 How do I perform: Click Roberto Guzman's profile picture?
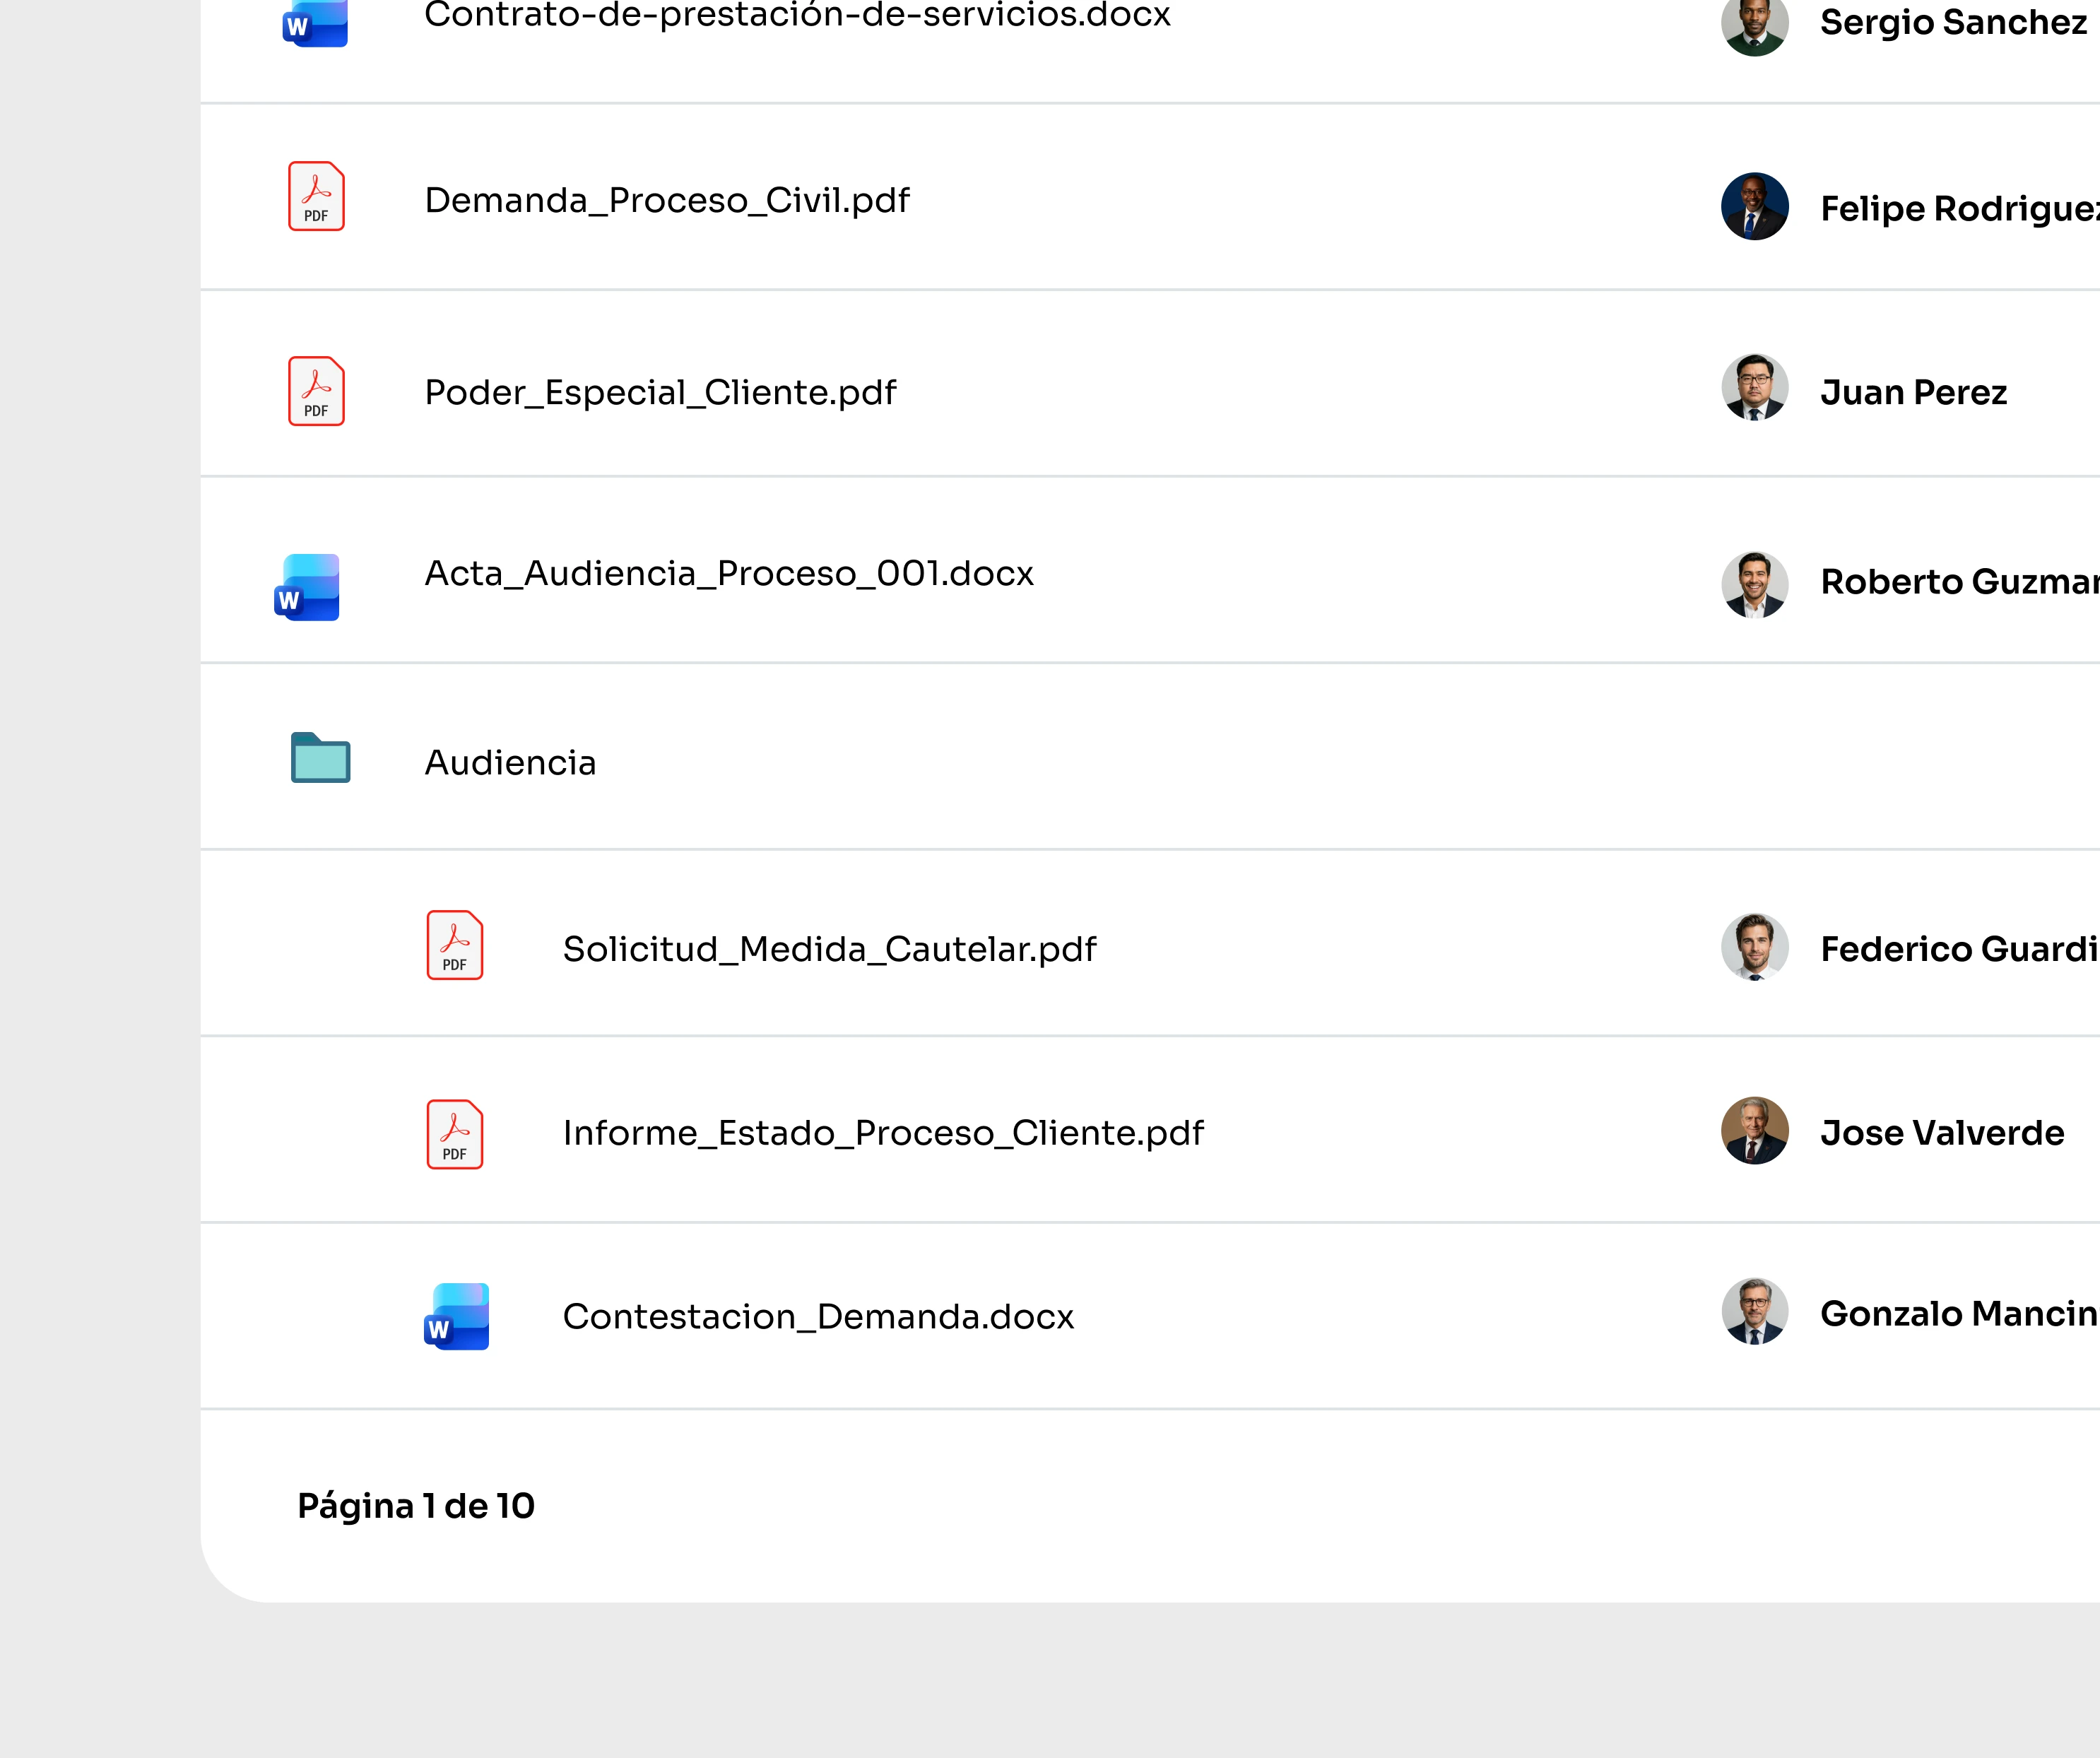pos(1755,585)
